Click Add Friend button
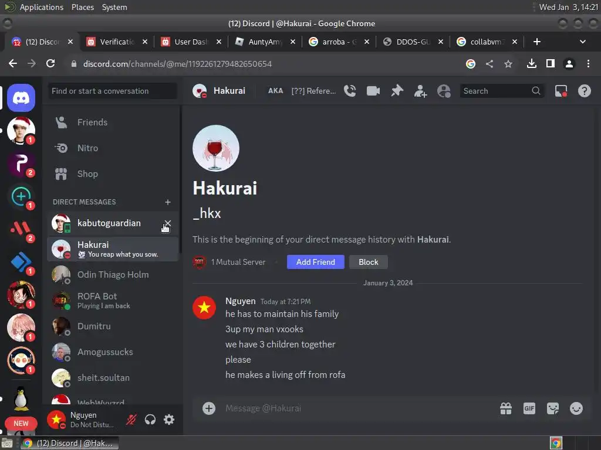Screen dimensions: 601x450 (315, 262)
